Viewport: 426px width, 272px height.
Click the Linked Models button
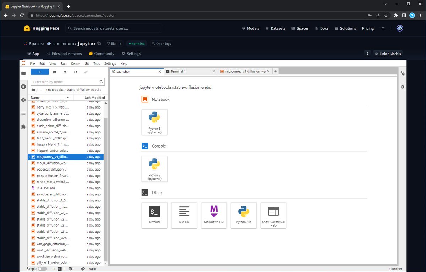388,54
